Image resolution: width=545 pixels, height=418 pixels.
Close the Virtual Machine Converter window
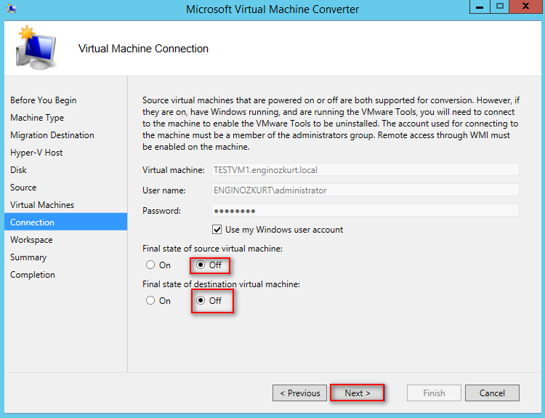click(525, 7)
